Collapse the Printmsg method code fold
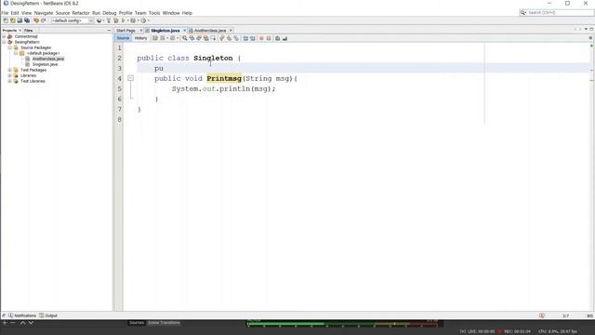This screenshot has height=335, width=595. tap(130, 78)
